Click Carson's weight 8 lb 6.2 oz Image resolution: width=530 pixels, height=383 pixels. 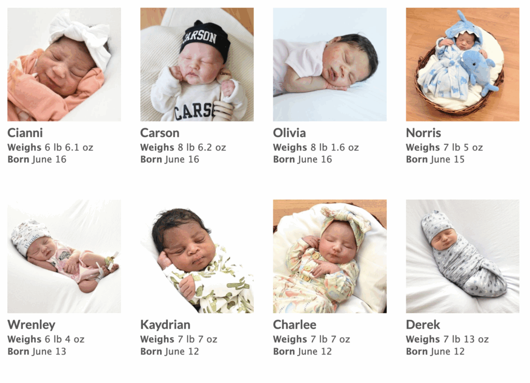tap(202, 148)
